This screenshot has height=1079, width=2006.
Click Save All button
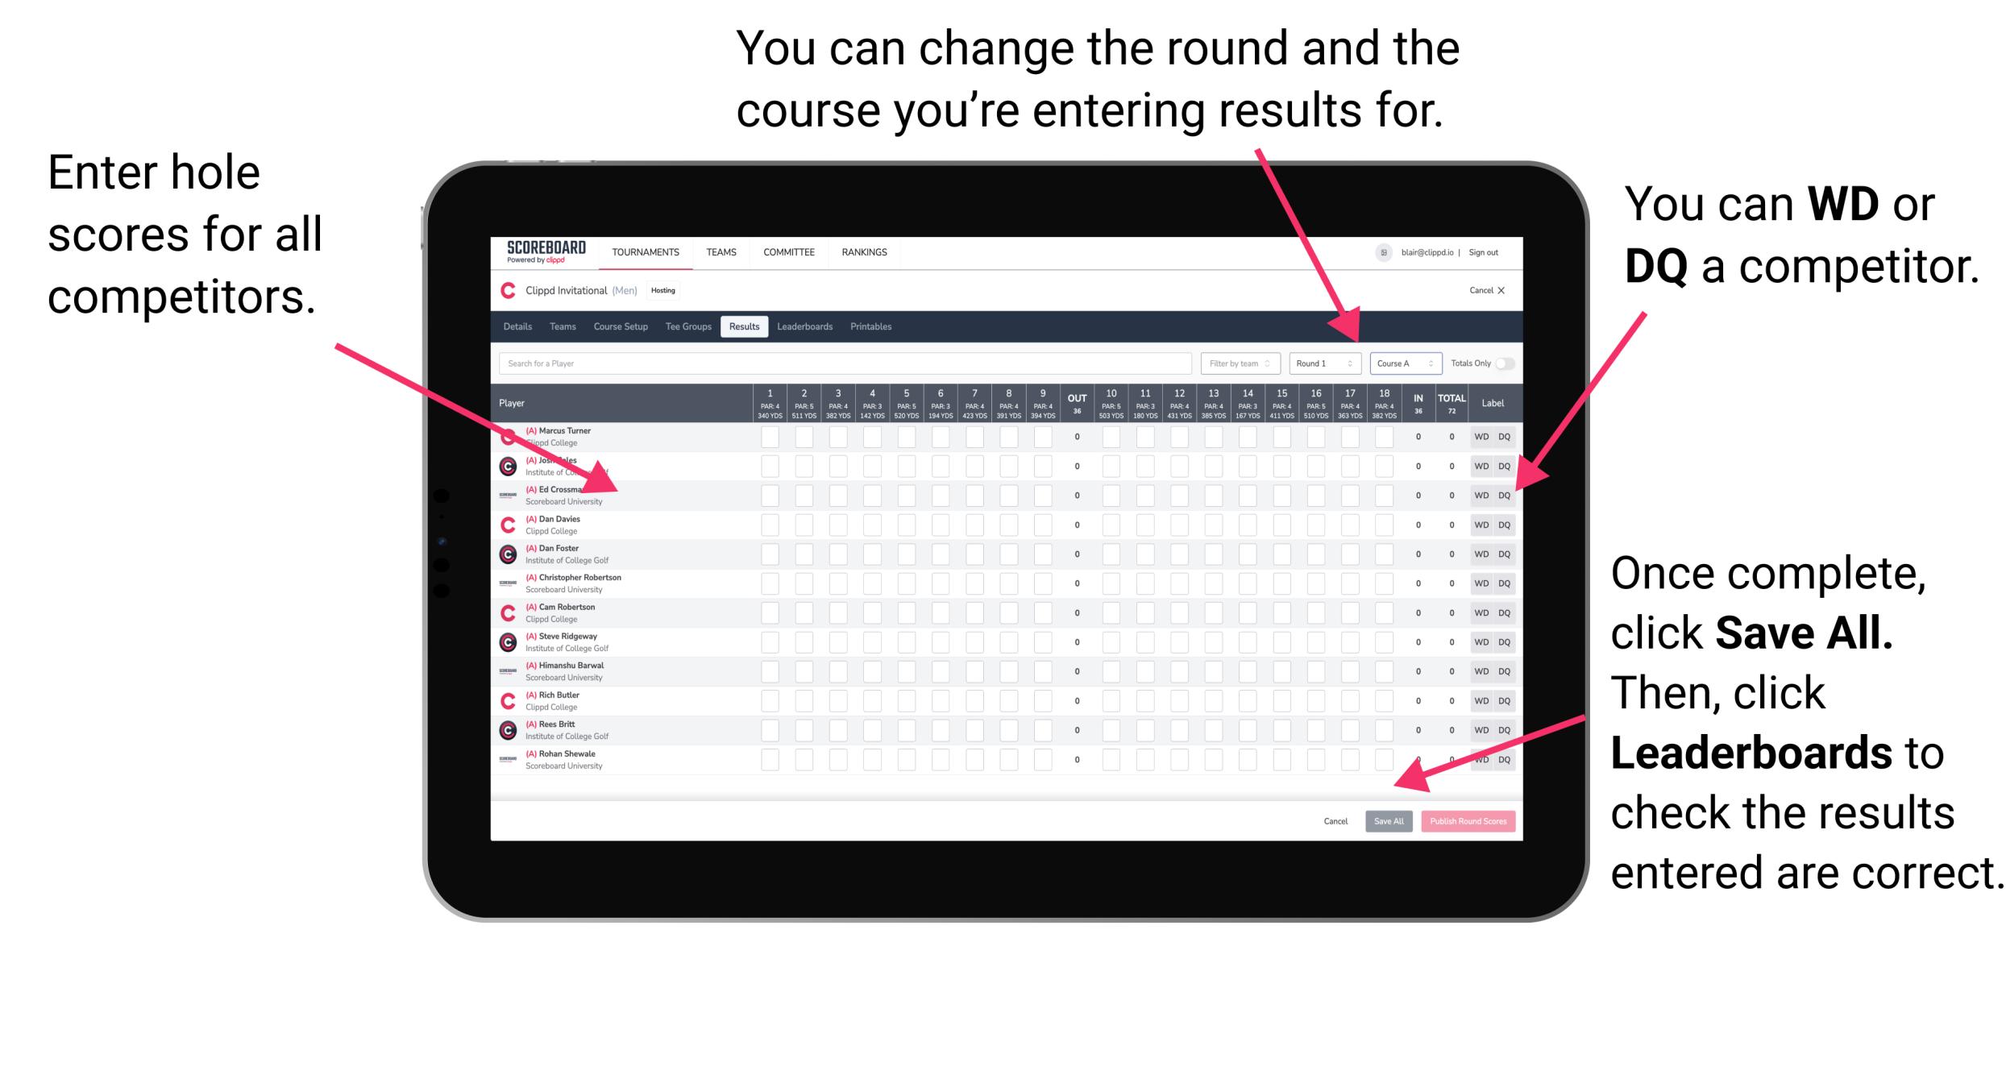(x=1387, y=820)
